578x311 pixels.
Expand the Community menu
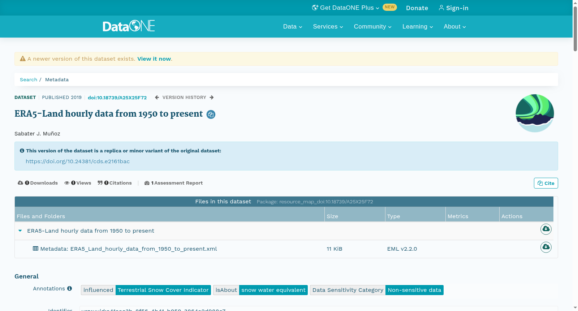point(372,27)
